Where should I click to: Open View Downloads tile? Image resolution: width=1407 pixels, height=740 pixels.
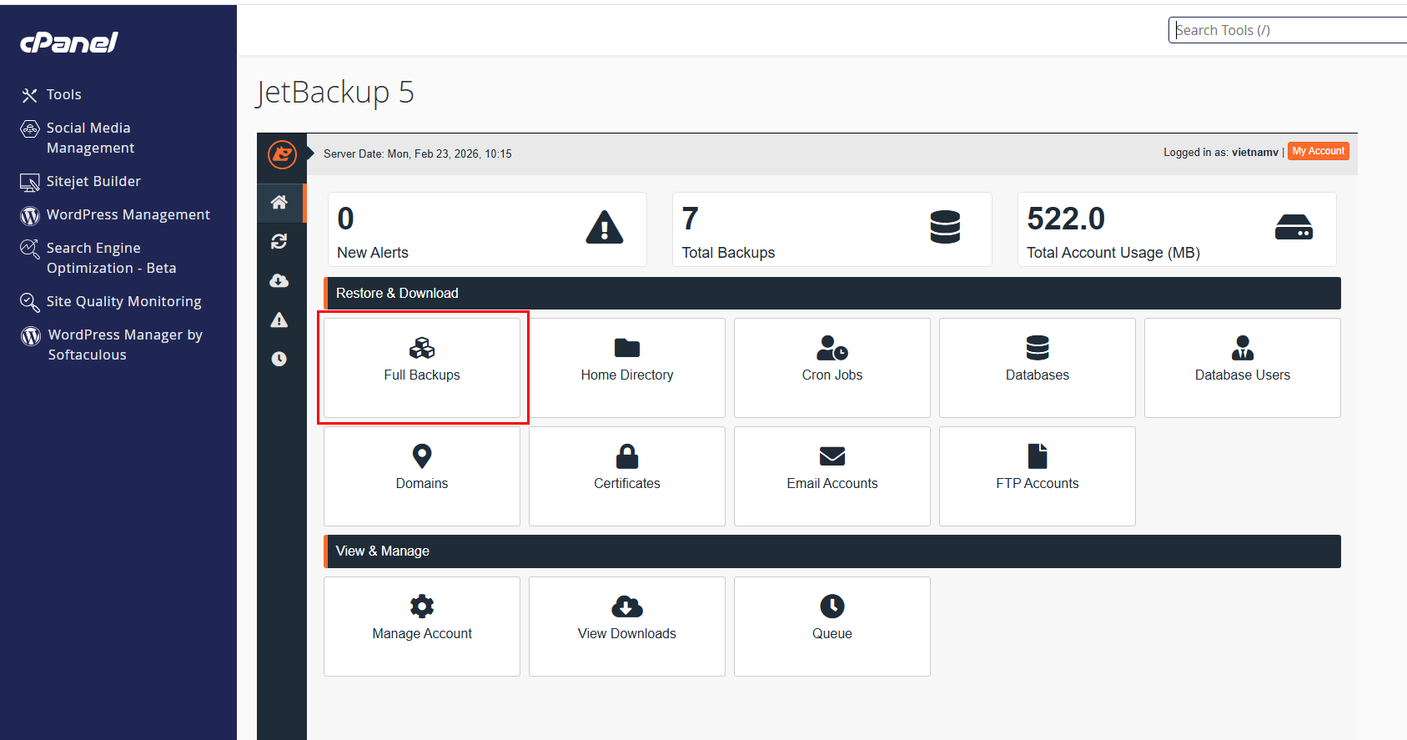tap(627, 627)
